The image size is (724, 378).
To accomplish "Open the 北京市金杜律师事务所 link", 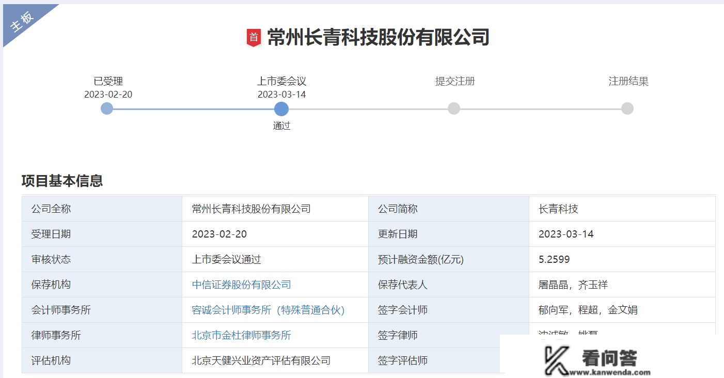I will click(242, 335).
